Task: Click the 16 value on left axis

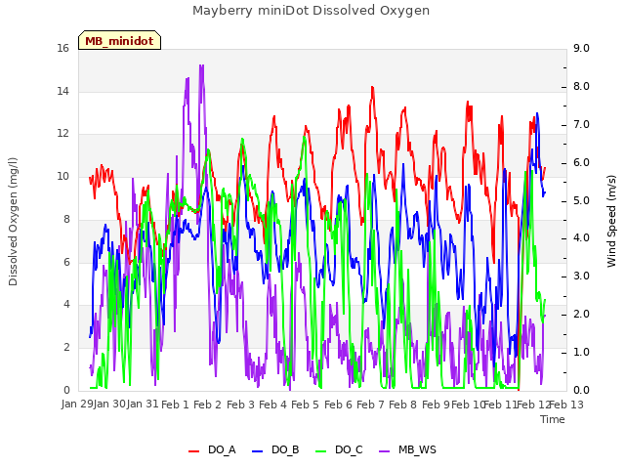Action: point(62,48)
